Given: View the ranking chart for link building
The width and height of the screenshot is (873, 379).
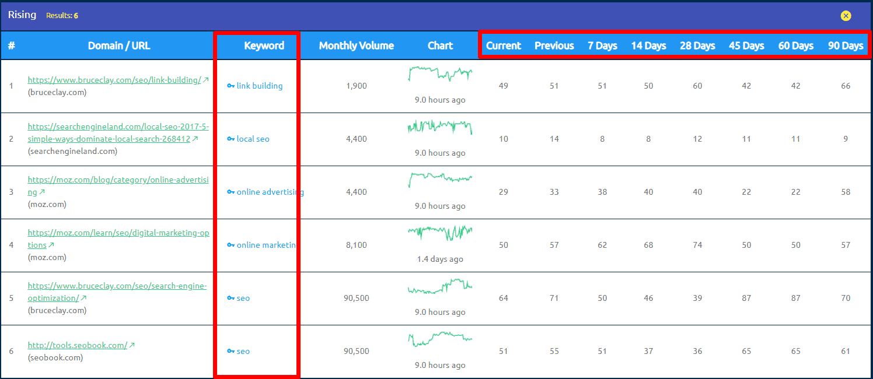Looking at the screenshot, I should 440,75.
